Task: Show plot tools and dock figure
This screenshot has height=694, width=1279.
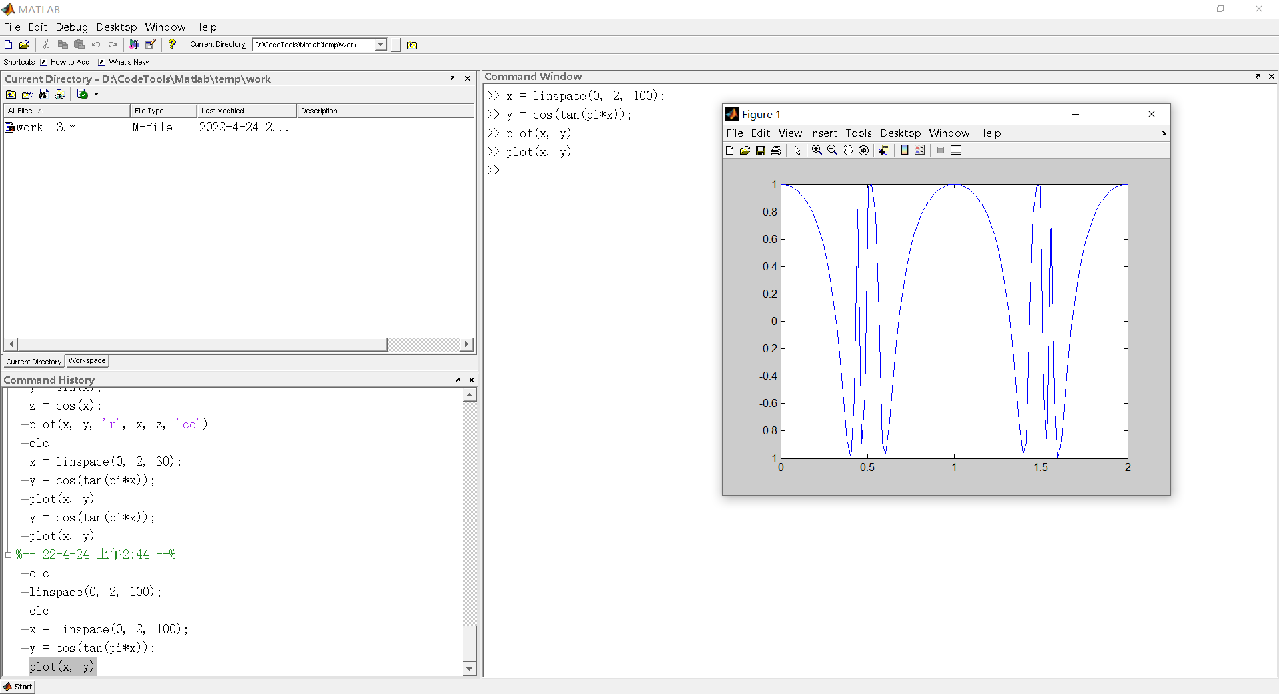Action: point(956,150)
